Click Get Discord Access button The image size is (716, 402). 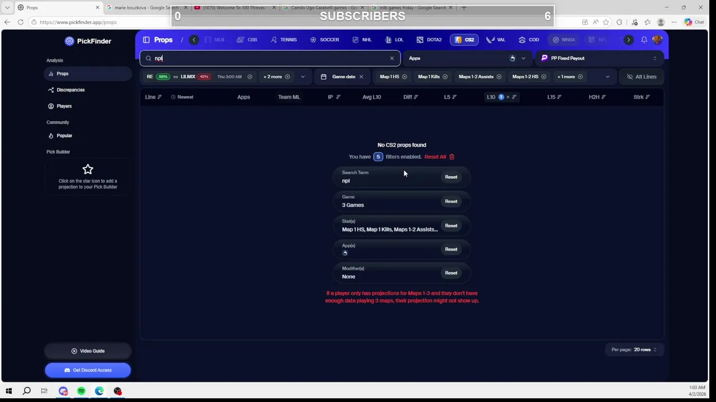[x=88, y=370]
